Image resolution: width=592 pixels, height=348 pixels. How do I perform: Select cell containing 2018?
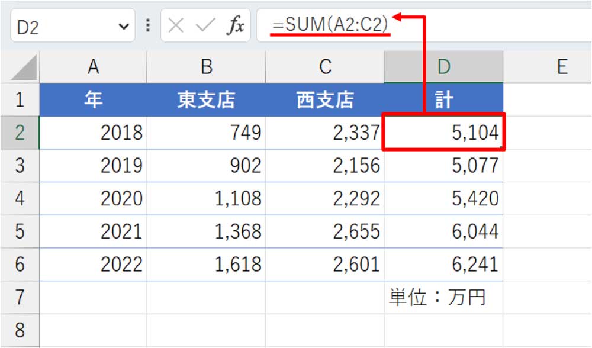coord(94,133)
